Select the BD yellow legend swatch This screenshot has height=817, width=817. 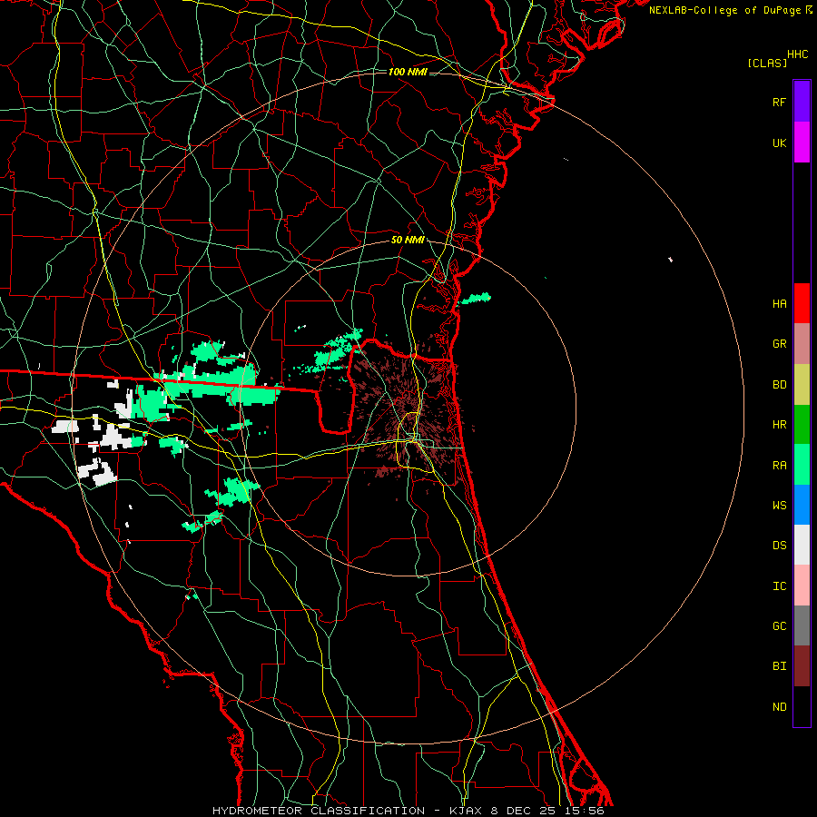point(802,385)
